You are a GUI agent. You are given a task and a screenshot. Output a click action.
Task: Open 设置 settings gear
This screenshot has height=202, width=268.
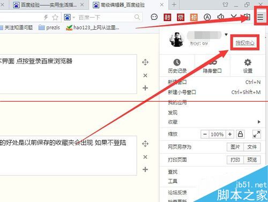[x=248, y=66]
